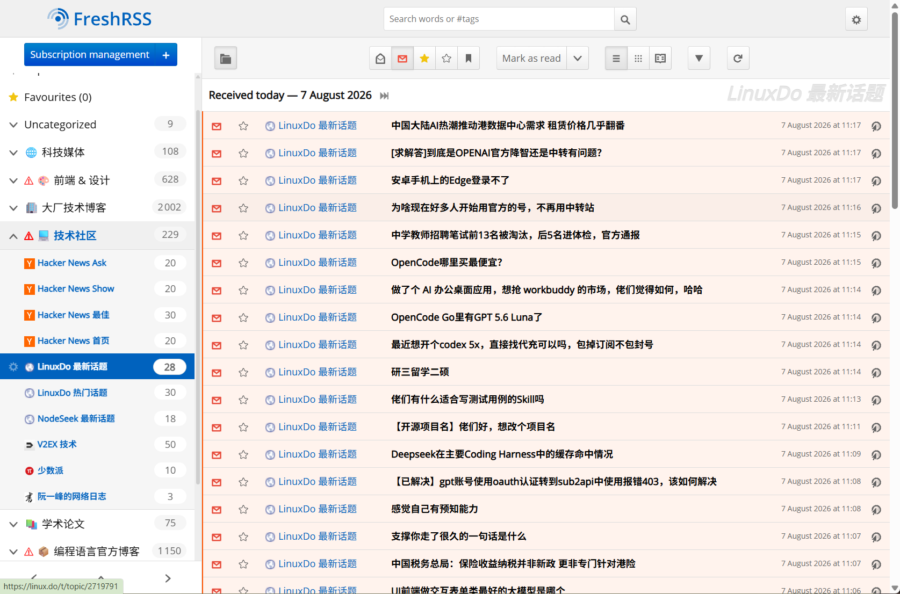Star the 中国大陆AI热潮 article

pos(243,126)
